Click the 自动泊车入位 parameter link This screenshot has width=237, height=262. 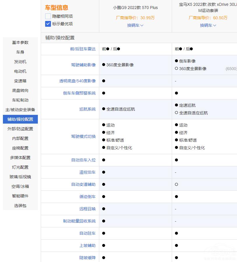coord(83,160)
